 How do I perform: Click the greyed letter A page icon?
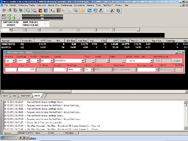[x=107, y=10]
